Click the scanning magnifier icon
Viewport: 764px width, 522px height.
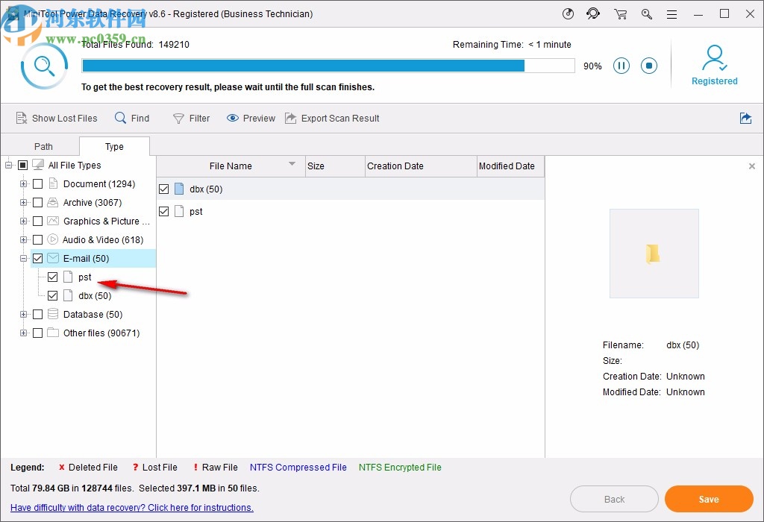[44, 66]
